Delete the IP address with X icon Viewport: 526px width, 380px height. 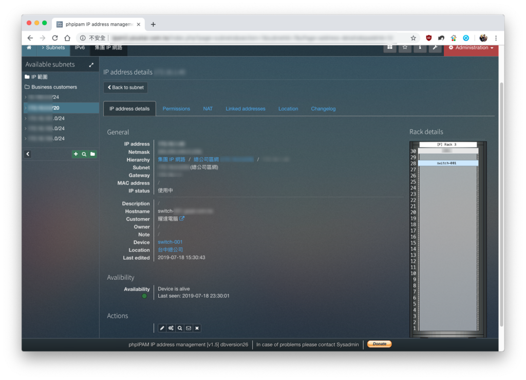197,328
